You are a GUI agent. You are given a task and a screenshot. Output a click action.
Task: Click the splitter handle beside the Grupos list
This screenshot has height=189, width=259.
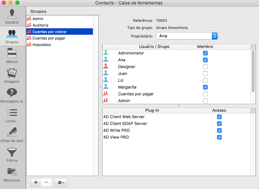click(x=100, y=87)
